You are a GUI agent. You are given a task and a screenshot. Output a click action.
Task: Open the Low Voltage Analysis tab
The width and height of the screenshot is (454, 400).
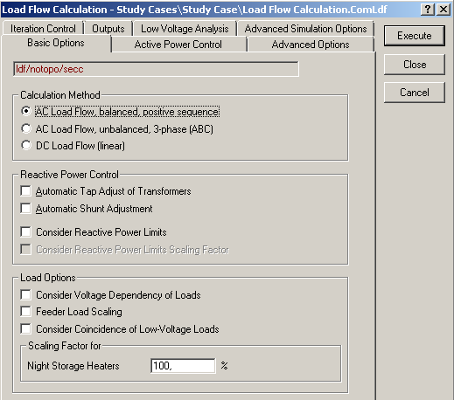point(185,29)
